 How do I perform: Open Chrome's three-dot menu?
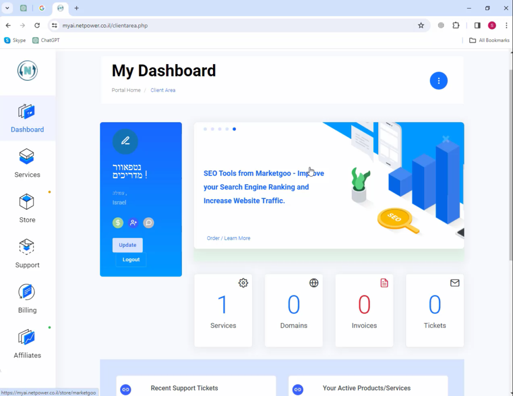click(506, 26)
